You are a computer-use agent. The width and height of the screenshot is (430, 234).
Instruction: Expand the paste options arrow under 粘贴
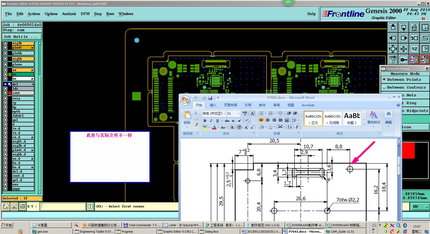[x=187, y=127]
